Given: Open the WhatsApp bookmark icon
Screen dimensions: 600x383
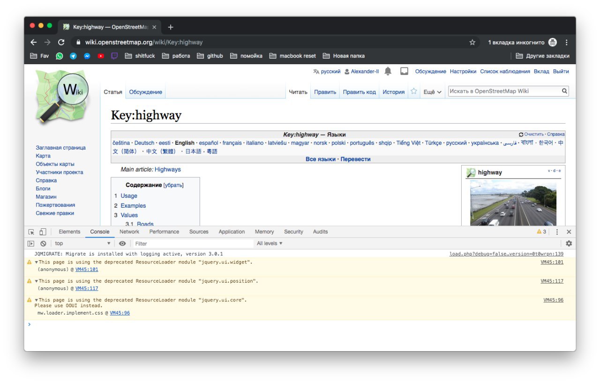Looking at the screenshot, I should pos(60,56).
